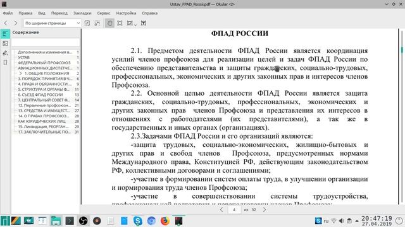This screenshot has height=227, width=405.
Task: Click the current page number field showing 4
Action: pyautogui.click(x=234, y=210)
